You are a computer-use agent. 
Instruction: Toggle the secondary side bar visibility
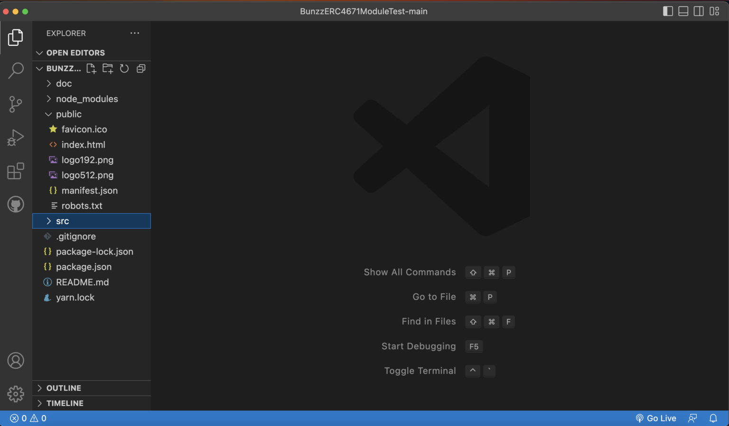(699, 11)
